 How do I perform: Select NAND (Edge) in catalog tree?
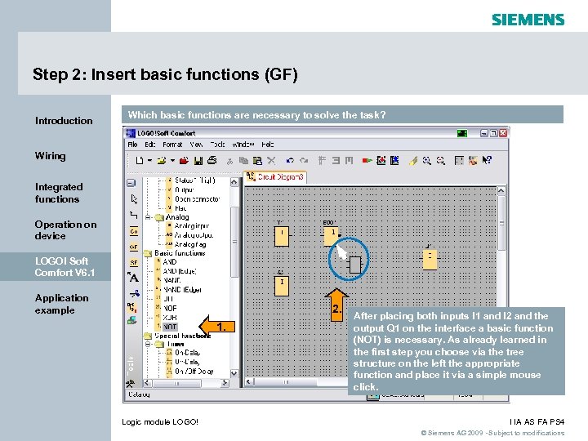click(x=182, y=289)
